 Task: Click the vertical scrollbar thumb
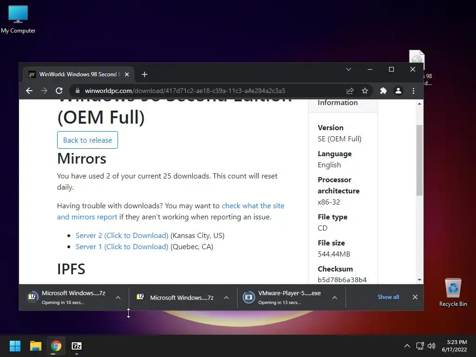420,160
